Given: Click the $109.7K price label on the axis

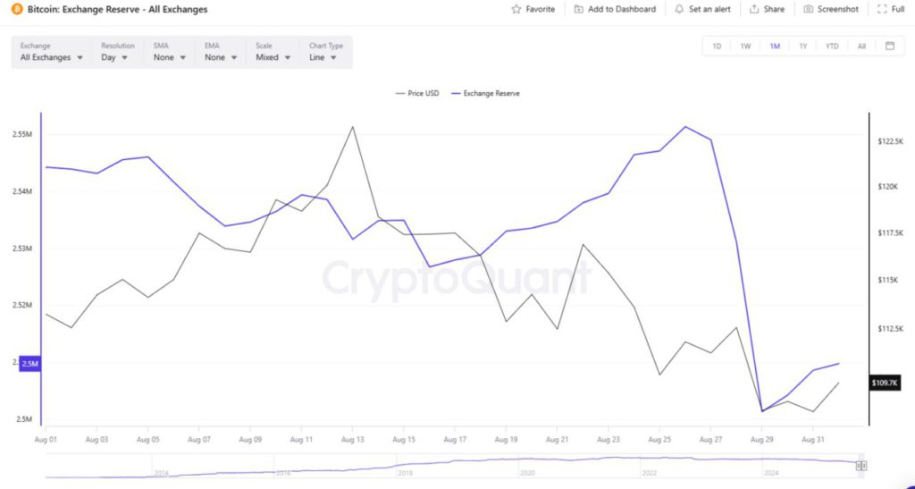Looking at the screenshot, I should pyautogui.click(x=885, y=383).
